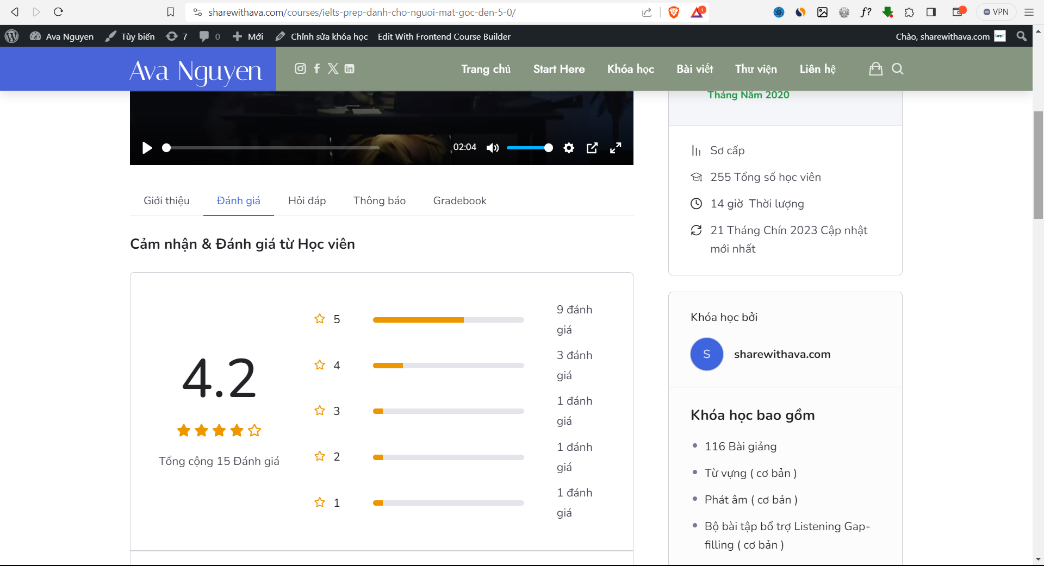Open Start Here menu item
This screenshot has width=1044, height=566.
pyautogui.click(x=559, y=69)
